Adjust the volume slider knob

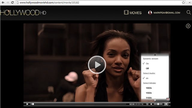click(158, 104)
